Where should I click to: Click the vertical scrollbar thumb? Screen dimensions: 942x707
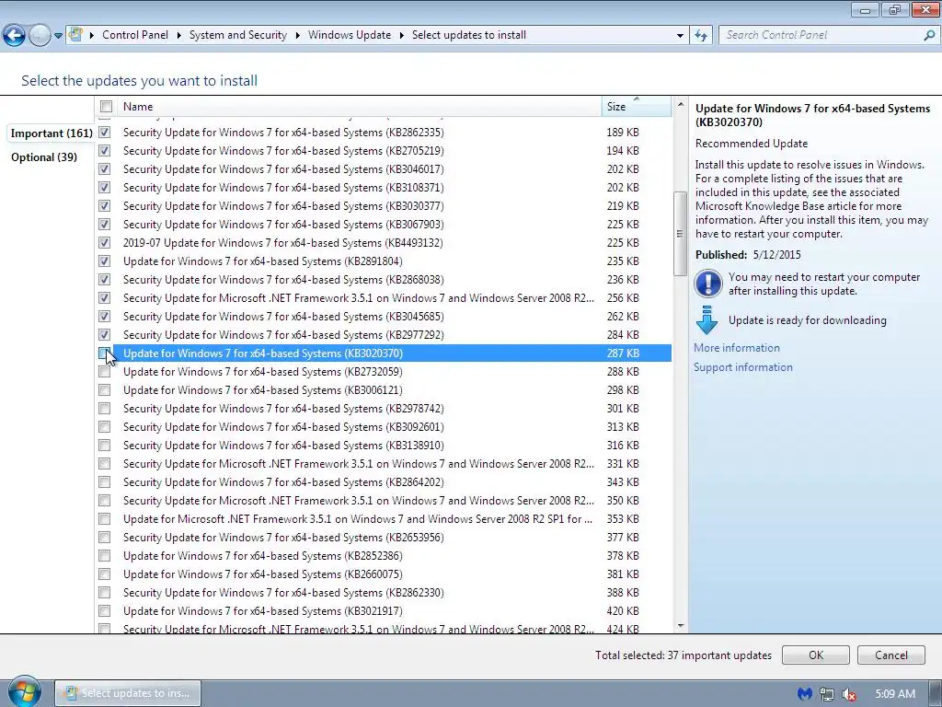[680, 234]
